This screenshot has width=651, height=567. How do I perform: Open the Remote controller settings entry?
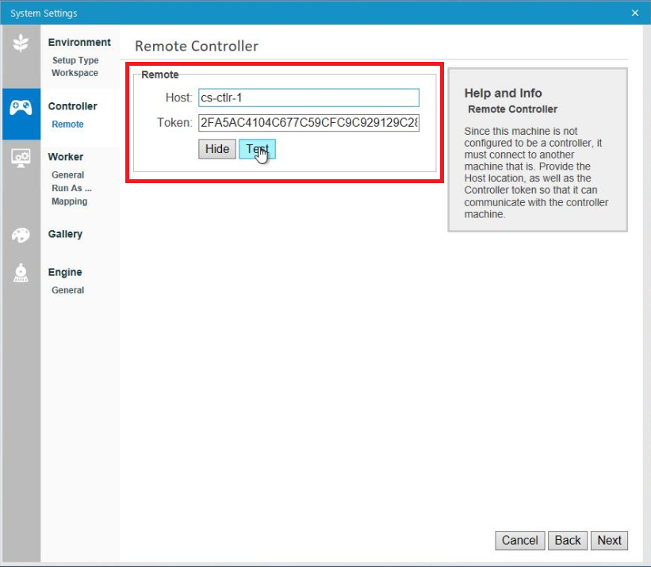point(68,125)
